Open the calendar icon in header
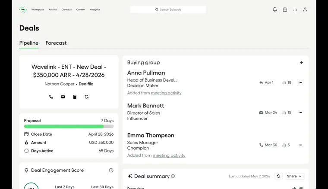This screenshot has height=189, width=328. coord(285,9)
